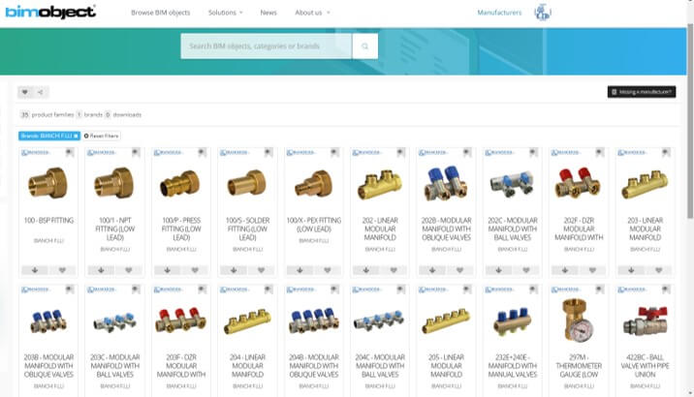Open the News menu item
Screen dimensions: 694x397
pyautogui.click(x=268, y=13)
